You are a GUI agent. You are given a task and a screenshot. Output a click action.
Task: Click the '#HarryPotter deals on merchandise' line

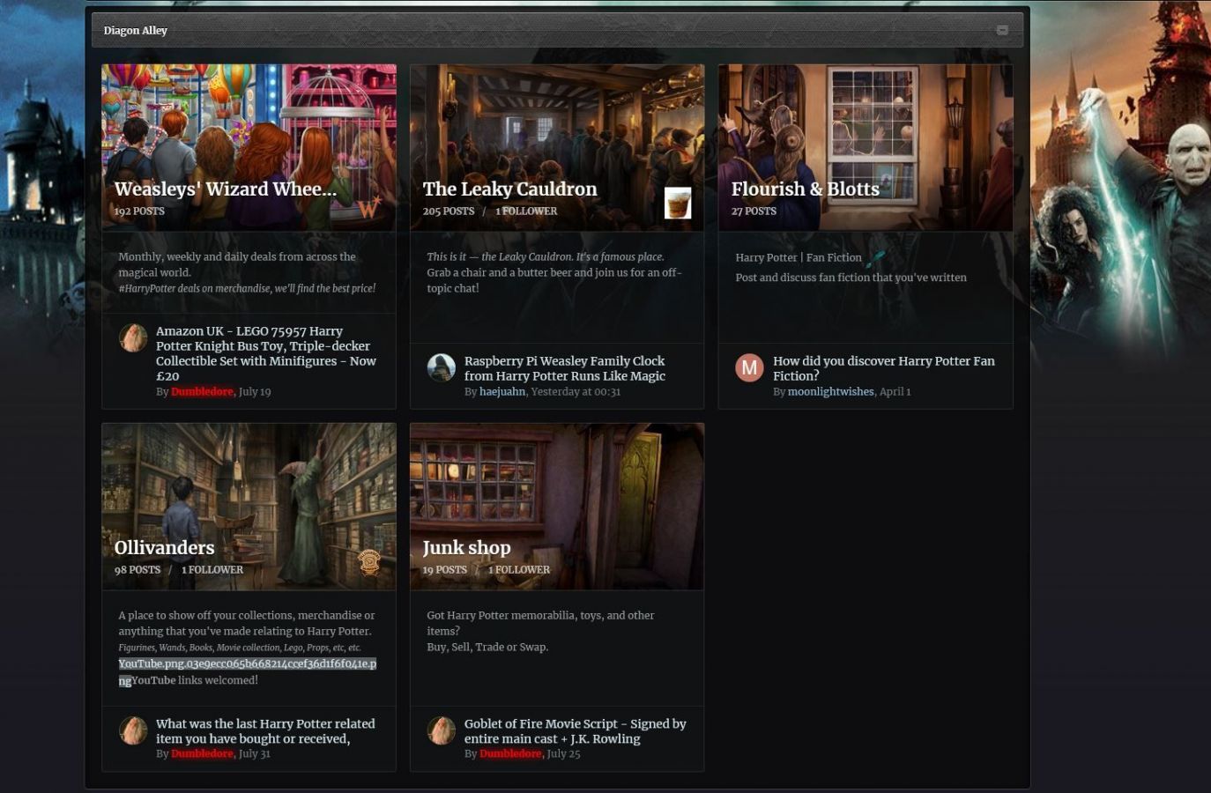247,288
